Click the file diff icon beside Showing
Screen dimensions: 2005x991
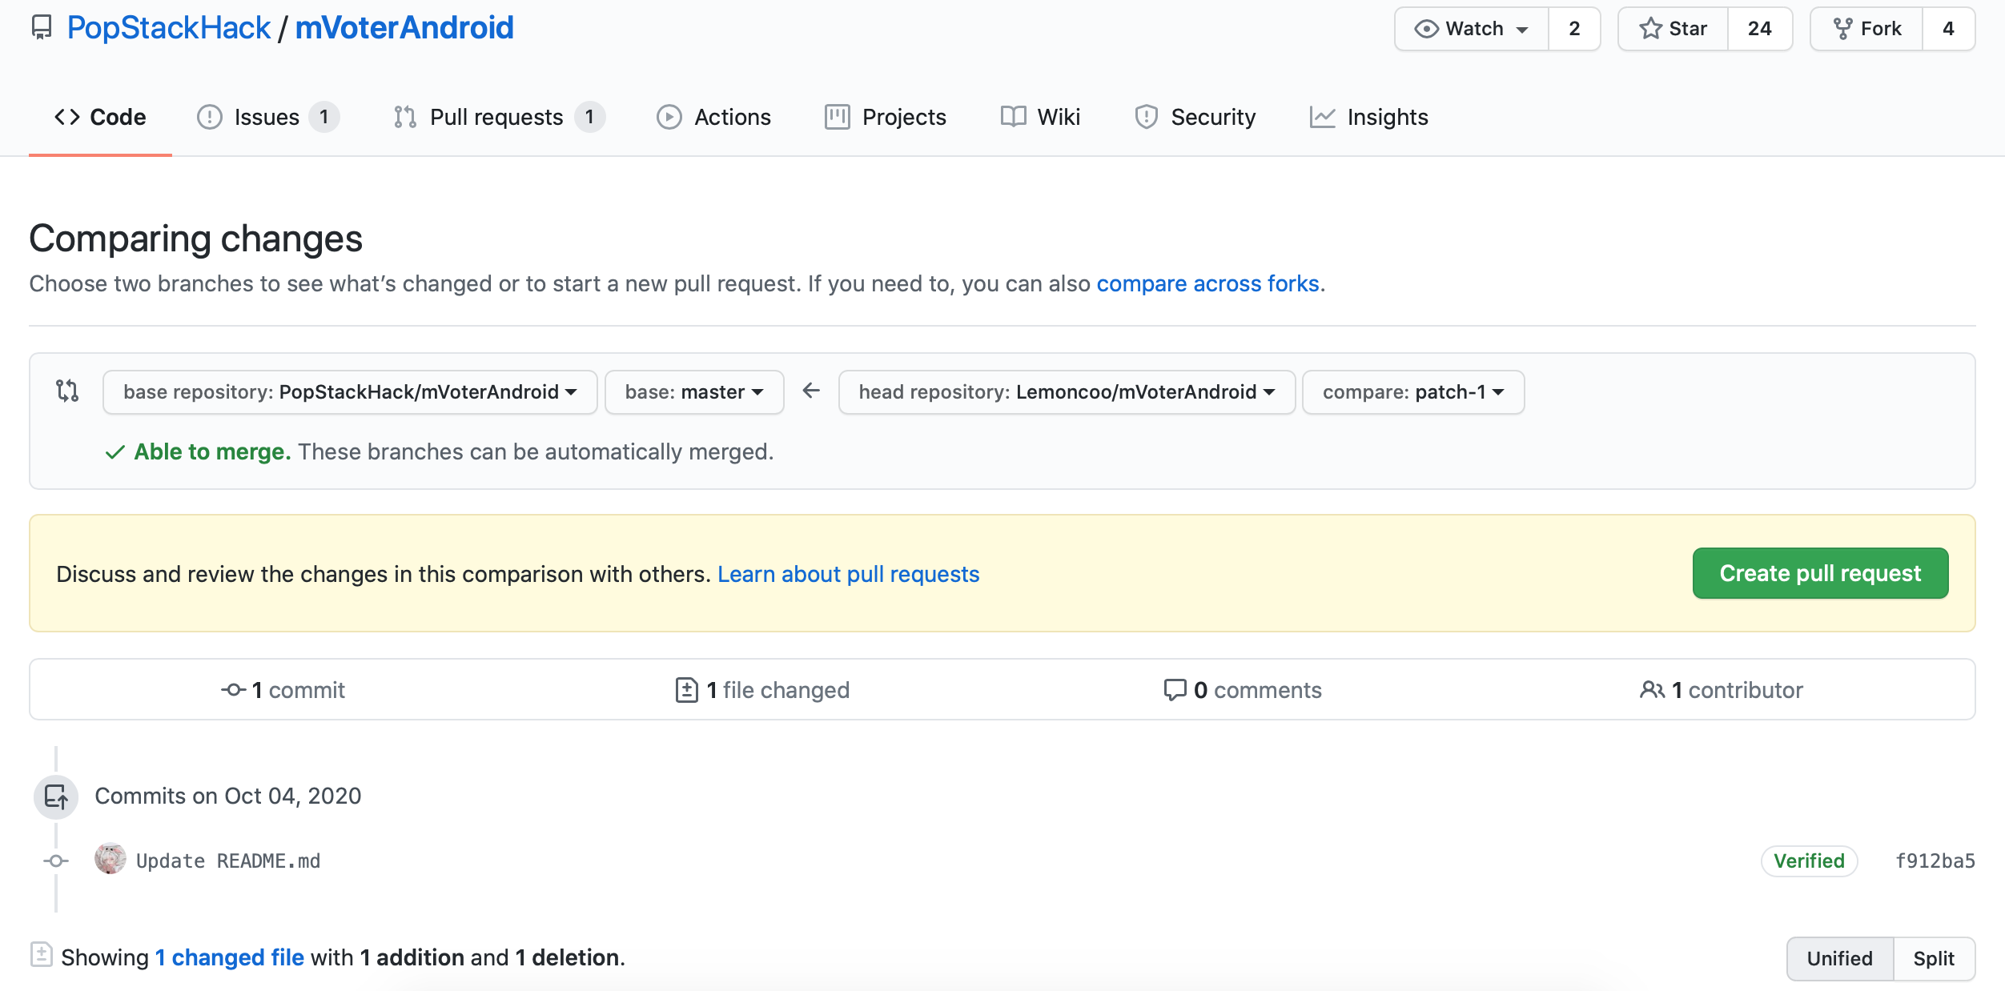pyautogui.click(x=41, y=955)
